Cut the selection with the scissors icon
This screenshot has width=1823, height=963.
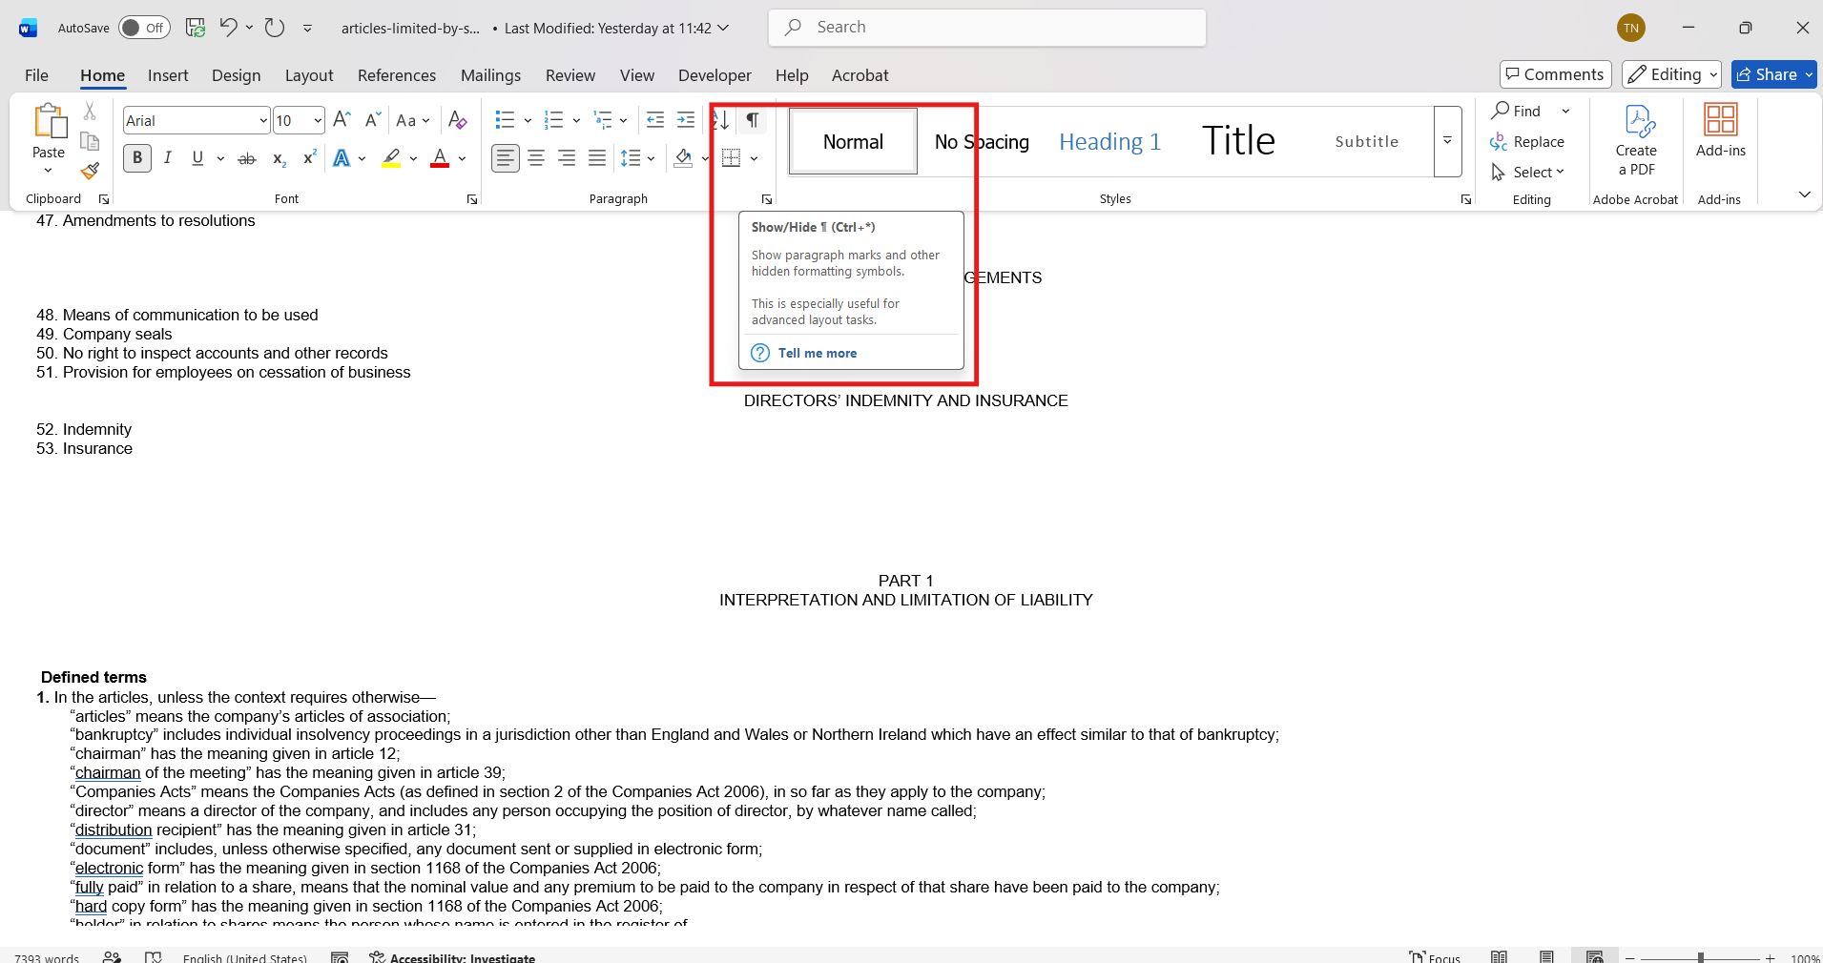(x=90, y=112)
